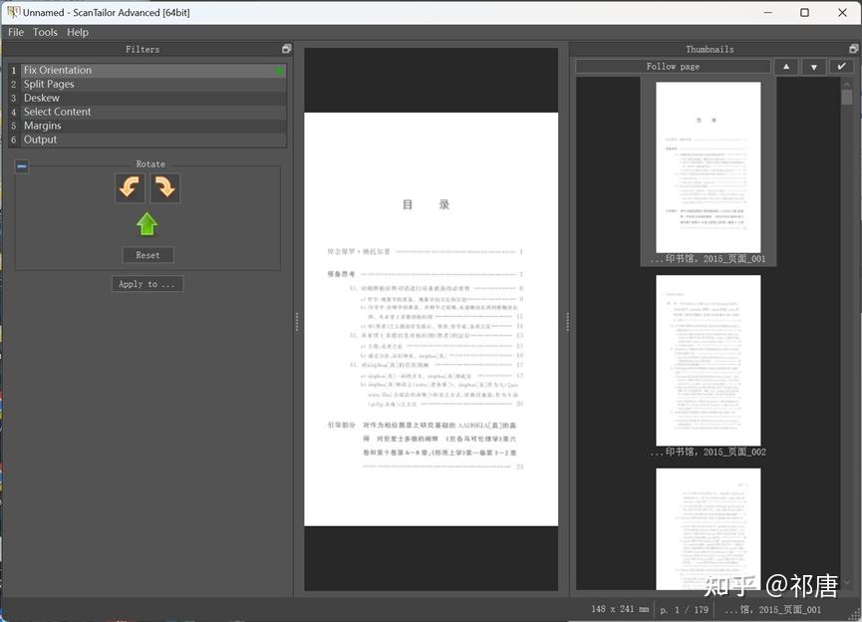The image size is (862, 622).
Task: Click the checkmark icon in Thumbnails toolbar
Action: point(842,66)
